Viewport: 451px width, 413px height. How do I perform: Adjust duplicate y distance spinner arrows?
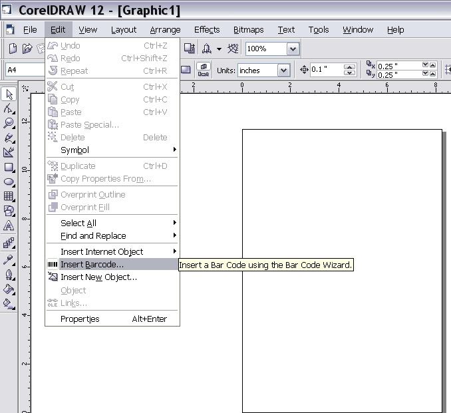coord(429,74)
